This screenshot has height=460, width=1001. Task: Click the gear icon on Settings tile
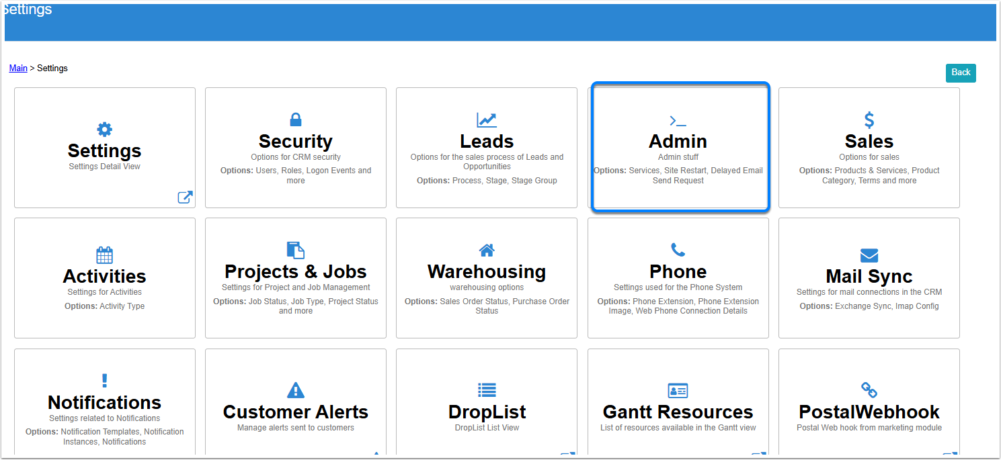point(105,130)
